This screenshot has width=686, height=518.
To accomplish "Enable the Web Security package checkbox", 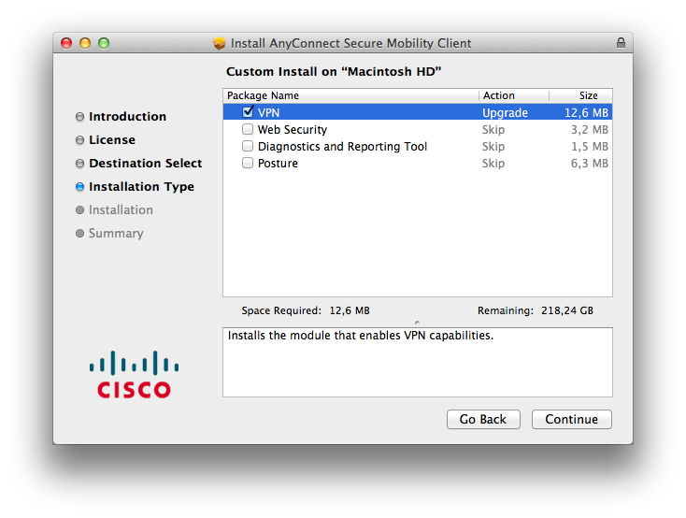I will tap(248, 130).
